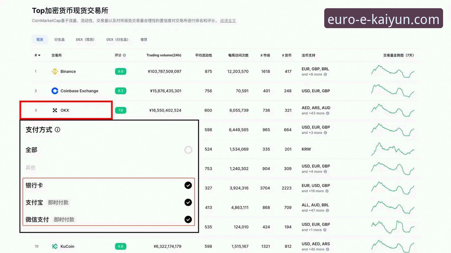
Task: Sort by 每周访问次数 column header
Action: click(238, 55)
